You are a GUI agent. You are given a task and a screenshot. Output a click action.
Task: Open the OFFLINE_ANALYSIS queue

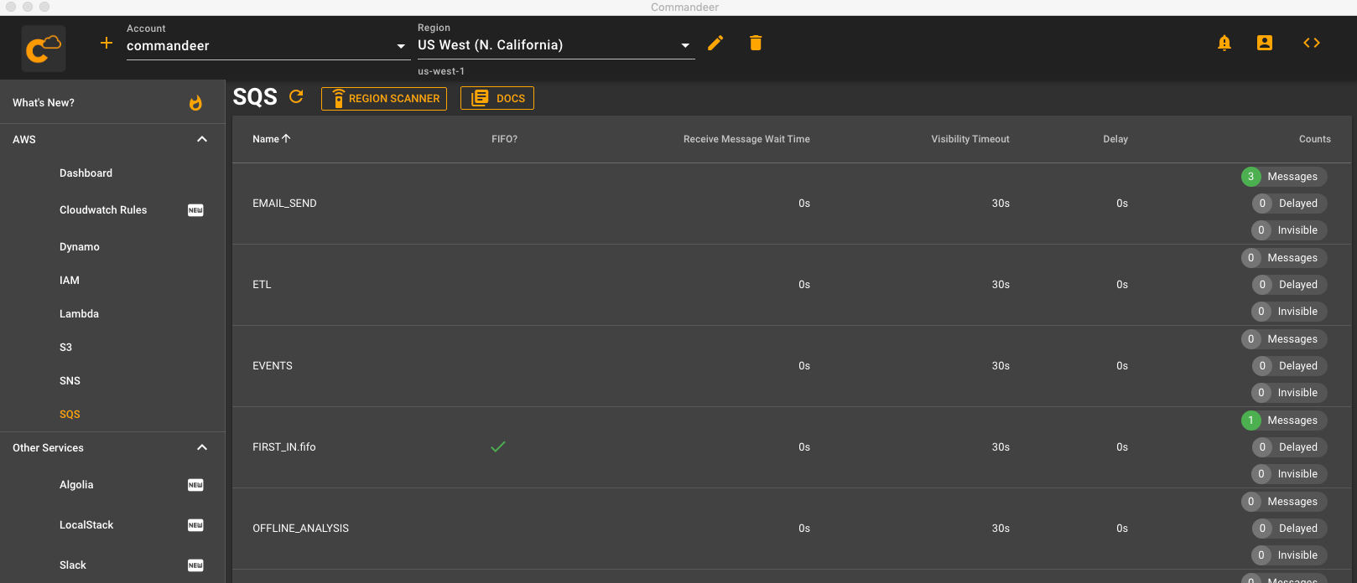click(x=300, y=529)
